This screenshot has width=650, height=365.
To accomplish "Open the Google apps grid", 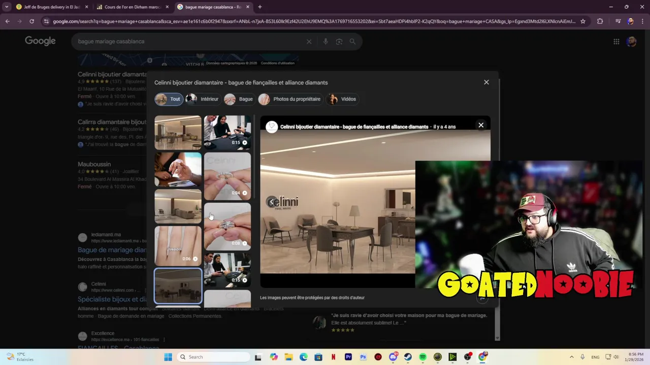I will [616, 42].
